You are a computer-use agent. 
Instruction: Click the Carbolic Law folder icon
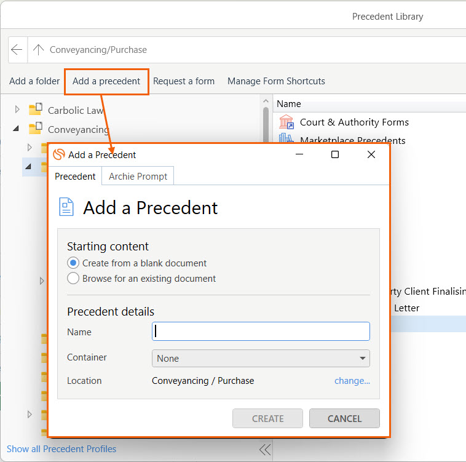[x=36, y=110]
